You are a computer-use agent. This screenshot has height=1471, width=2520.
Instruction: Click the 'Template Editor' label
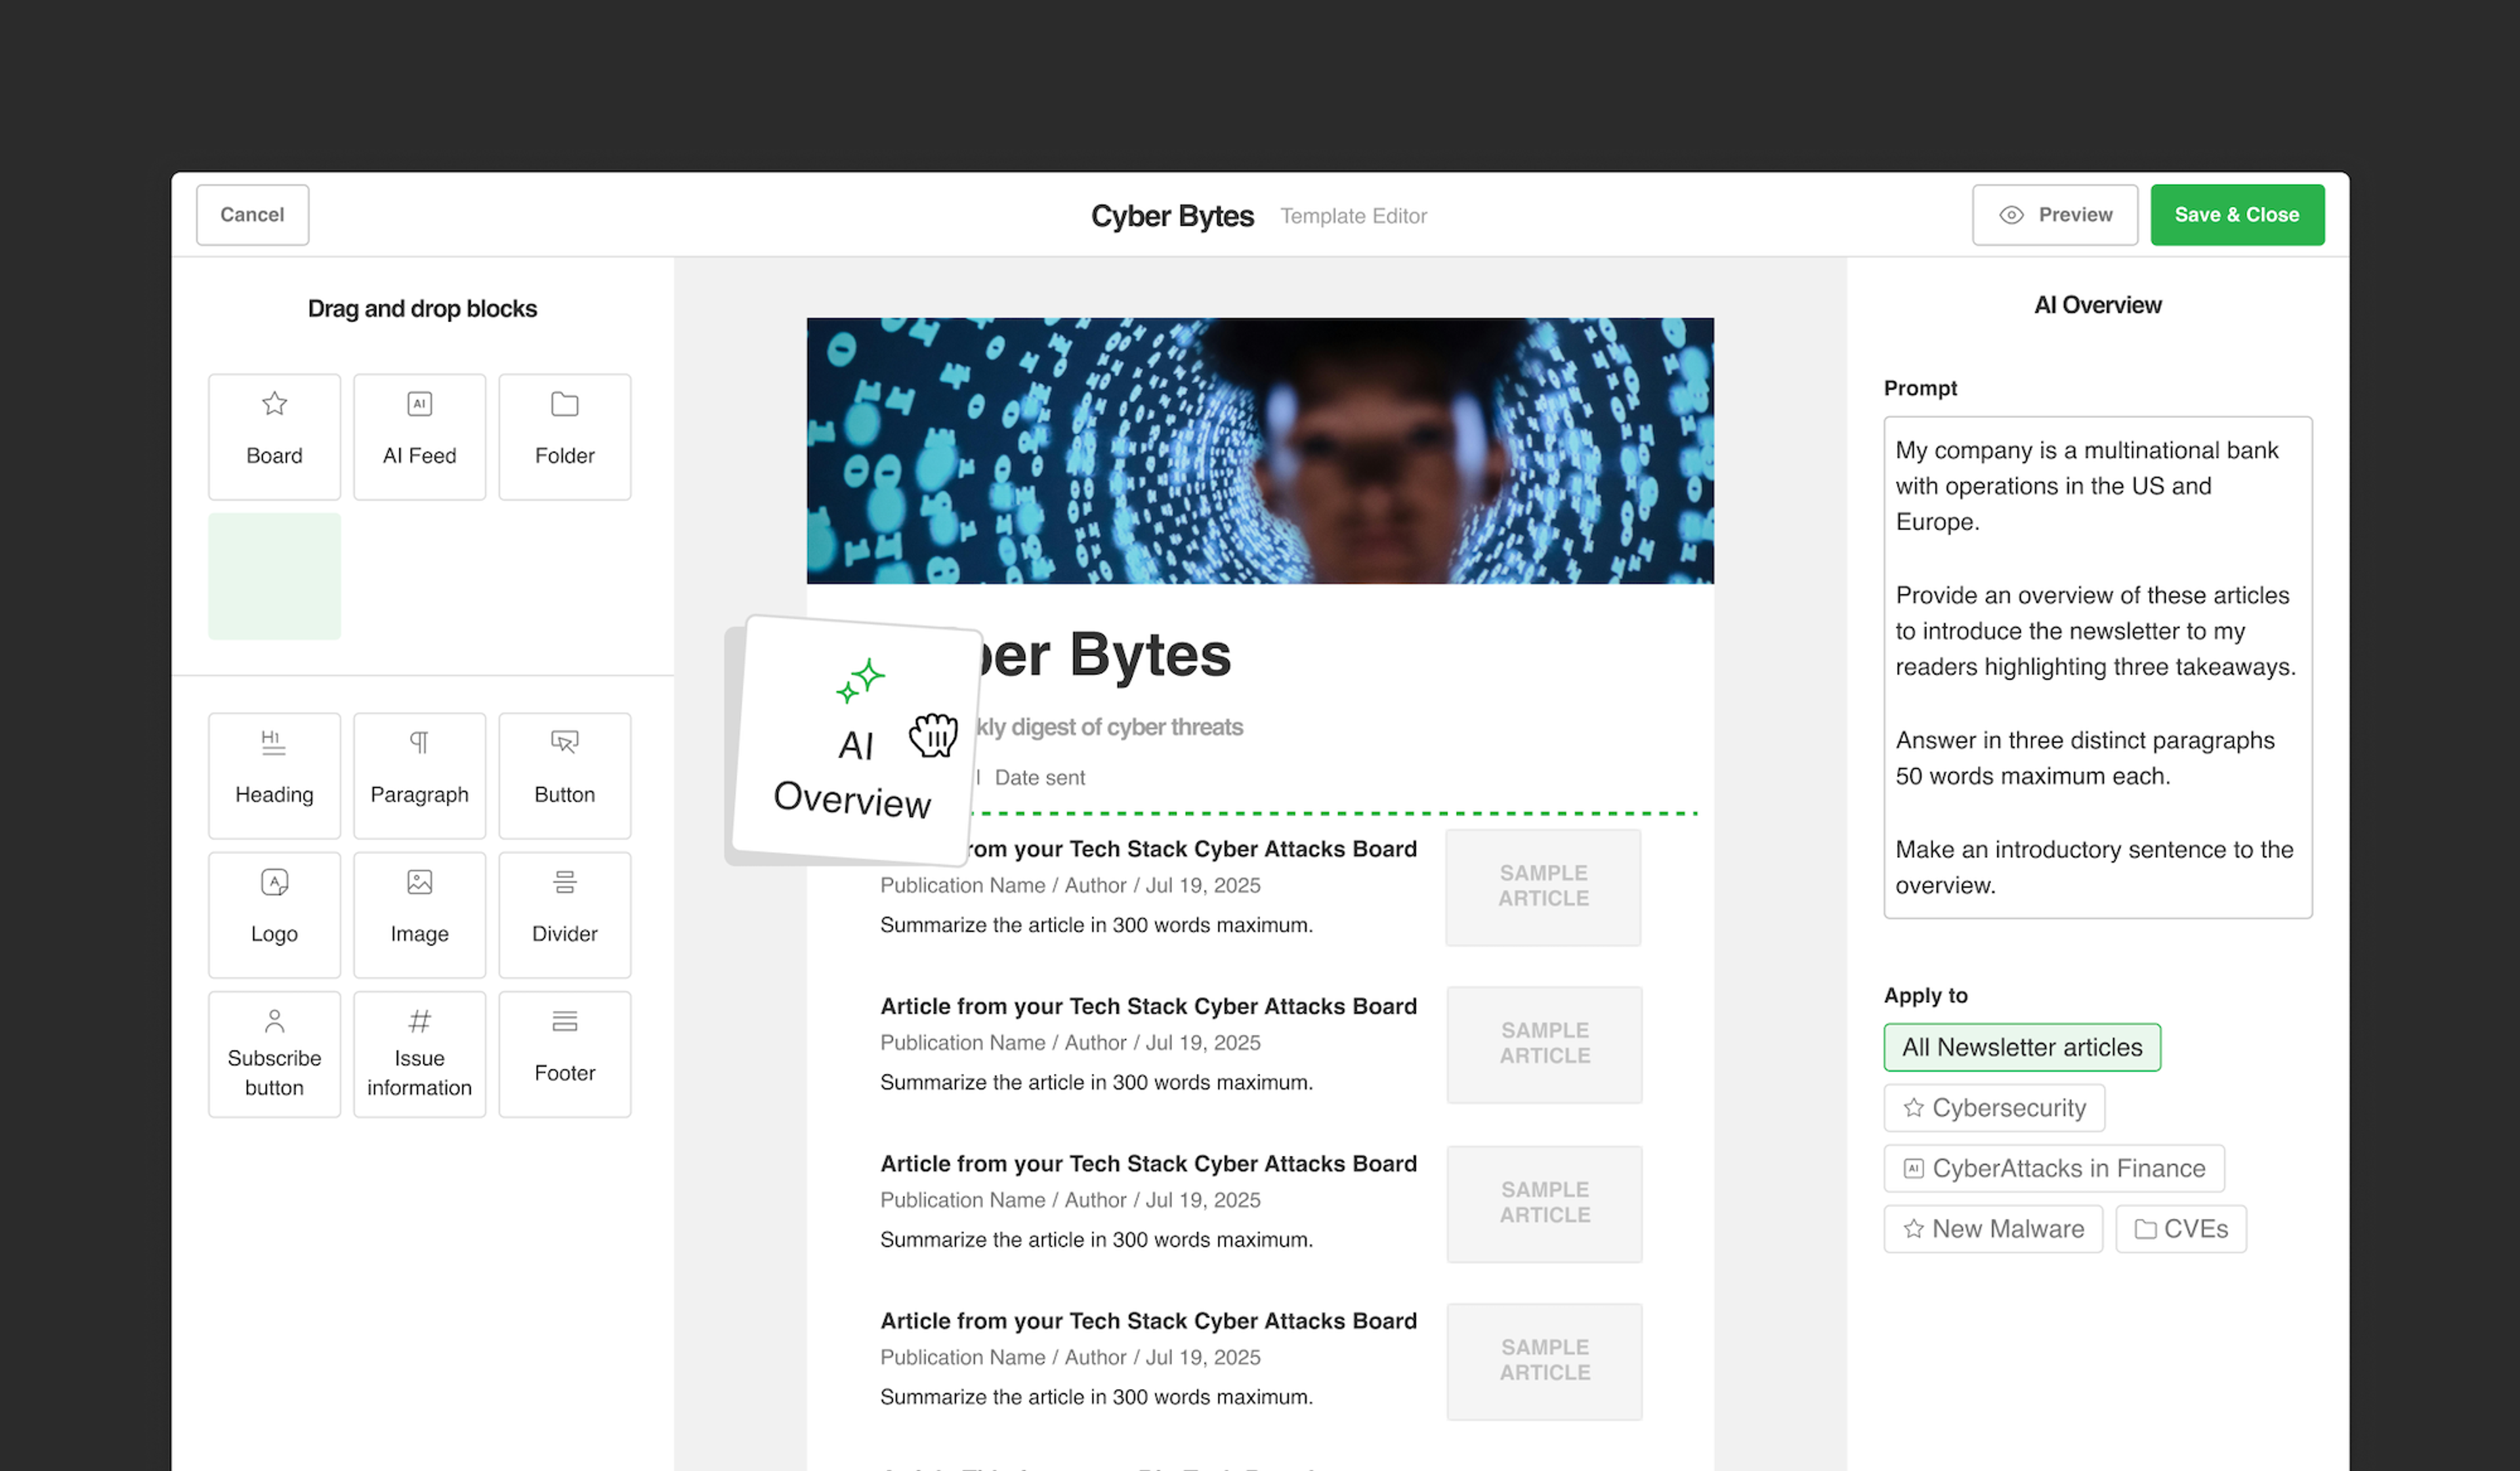click(x=1353, y=216)
